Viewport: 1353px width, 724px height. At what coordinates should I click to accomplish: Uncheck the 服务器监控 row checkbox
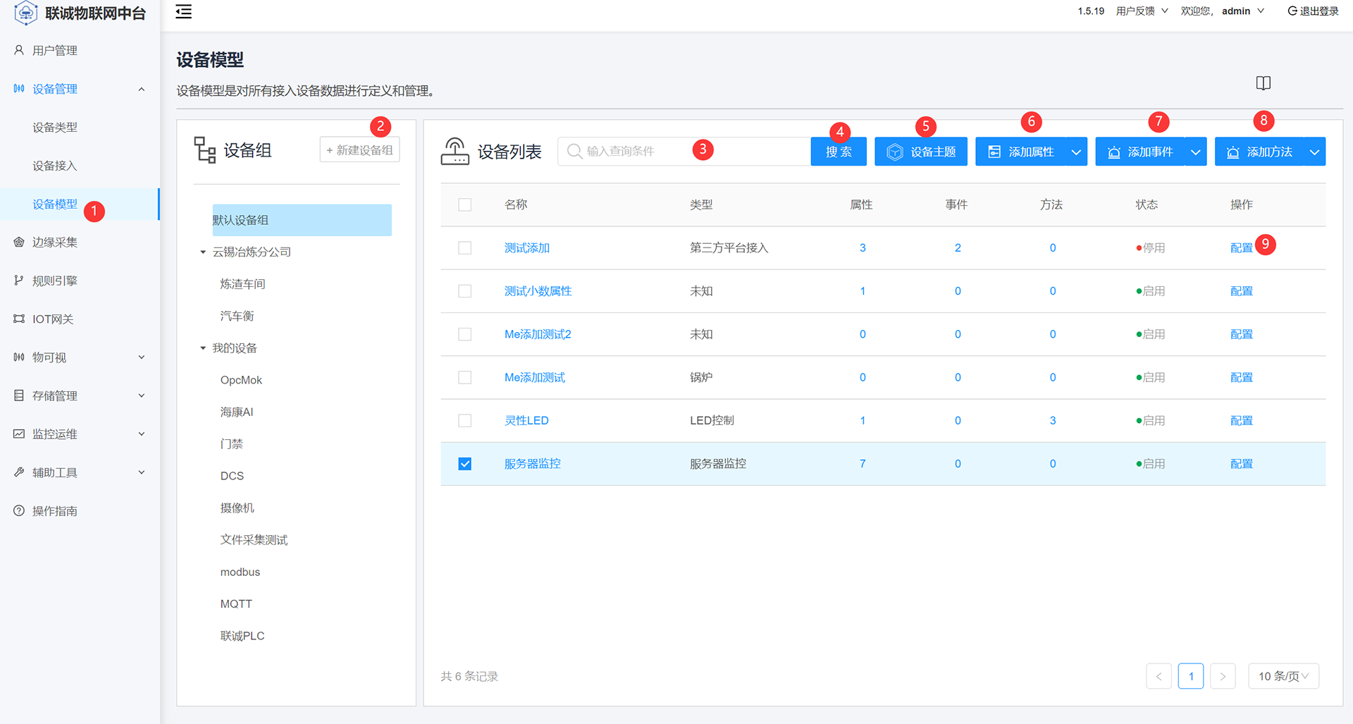(464, 463)
